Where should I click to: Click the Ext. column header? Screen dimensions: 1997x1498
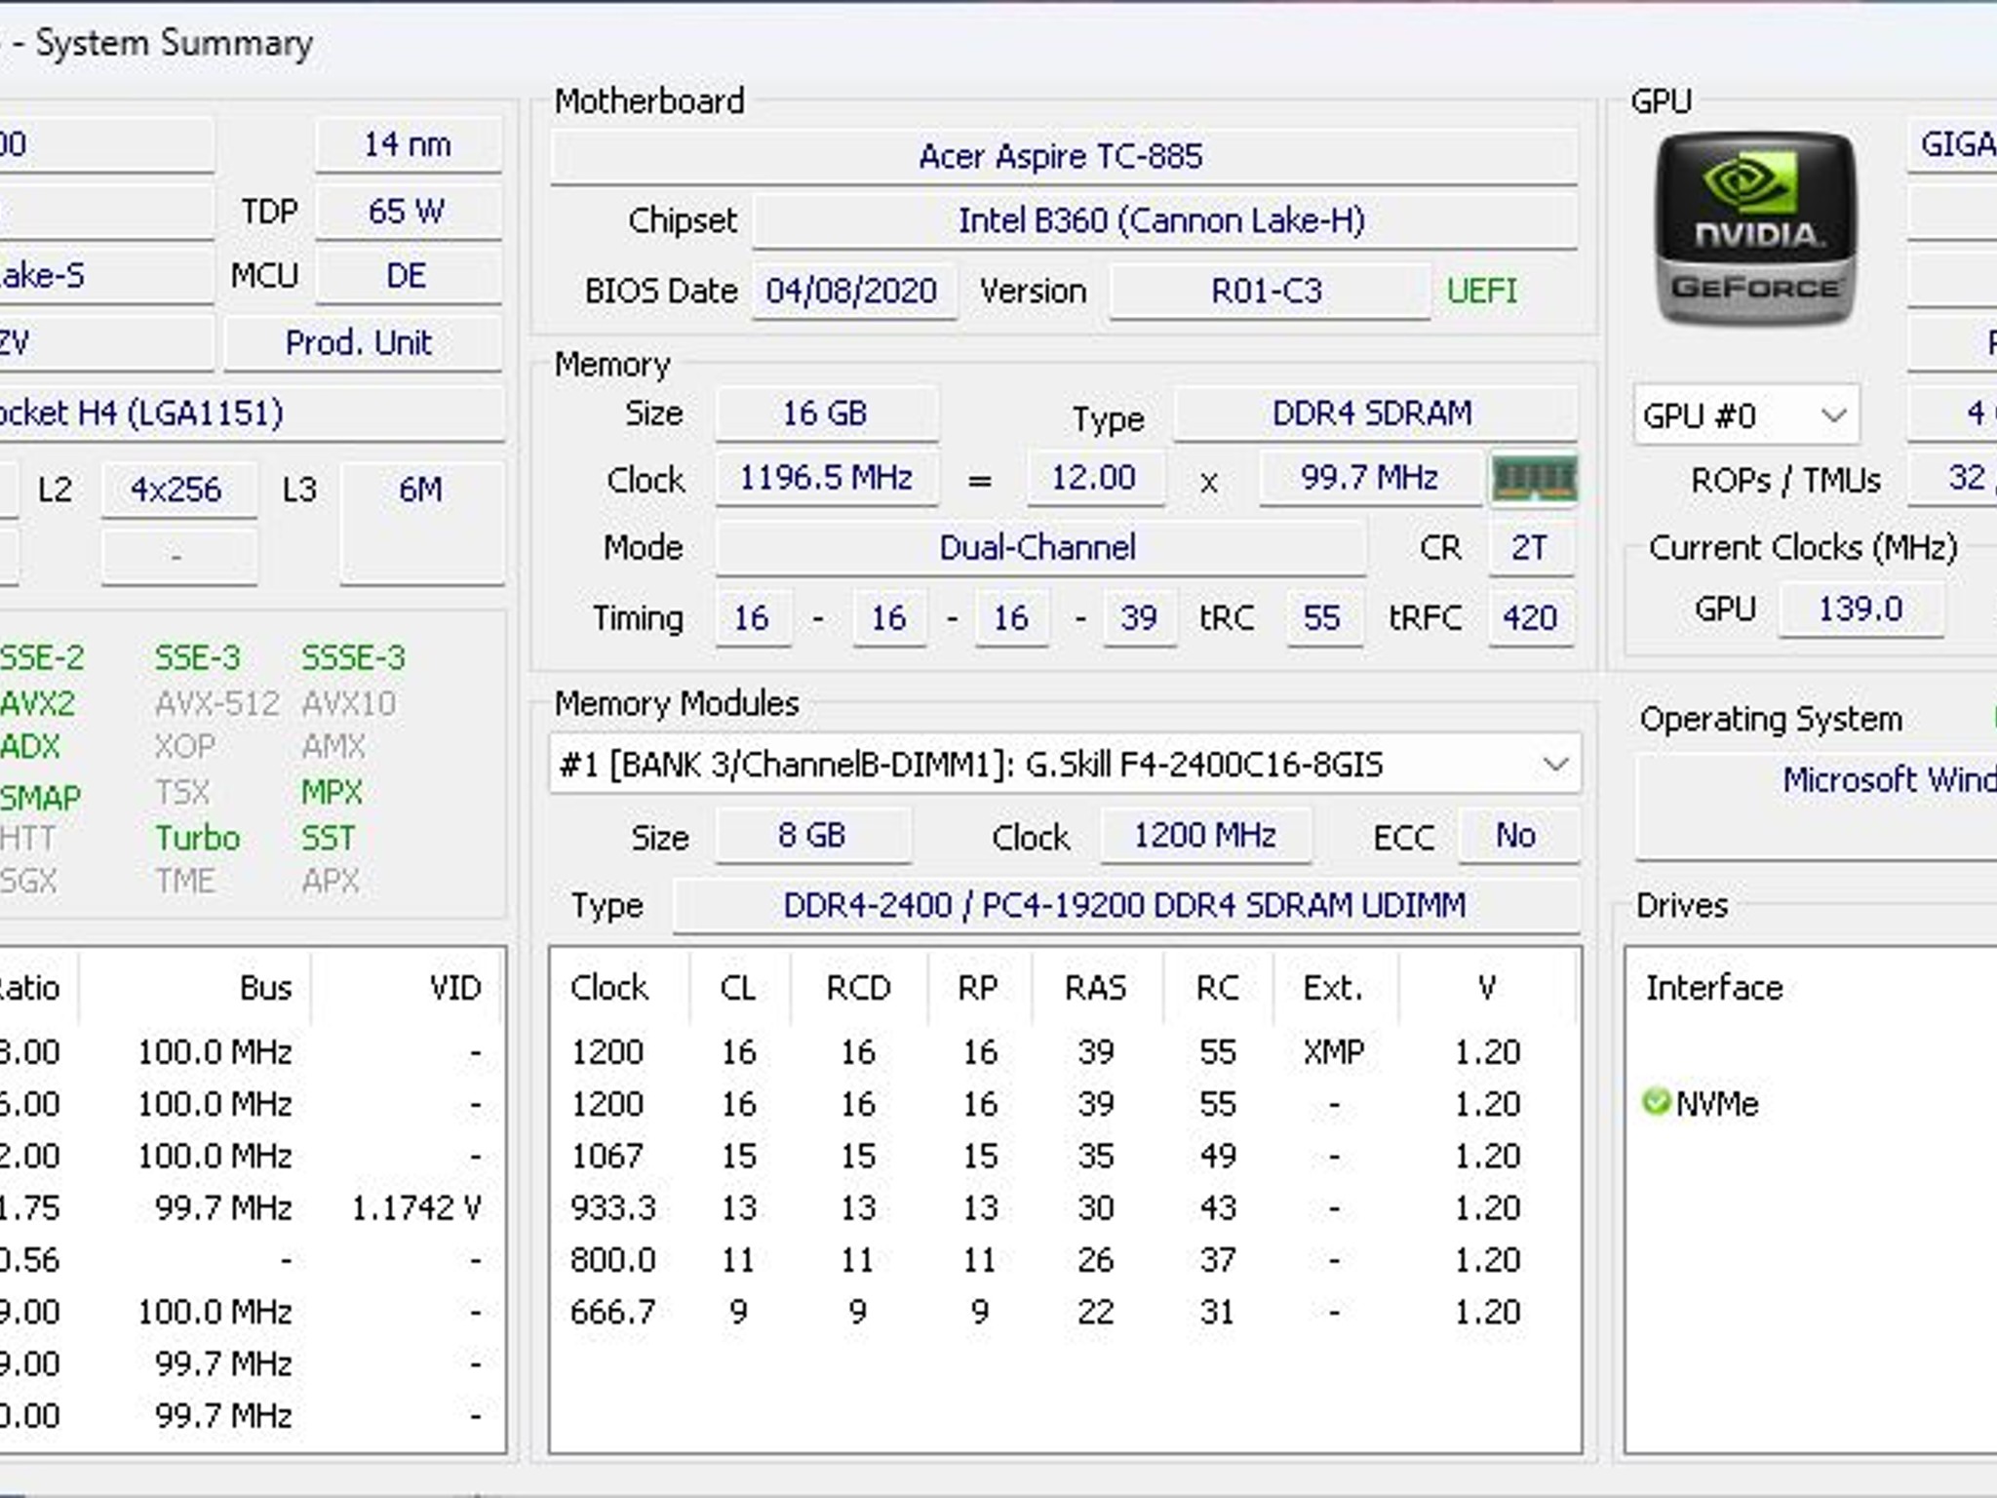click(1334, 988)
